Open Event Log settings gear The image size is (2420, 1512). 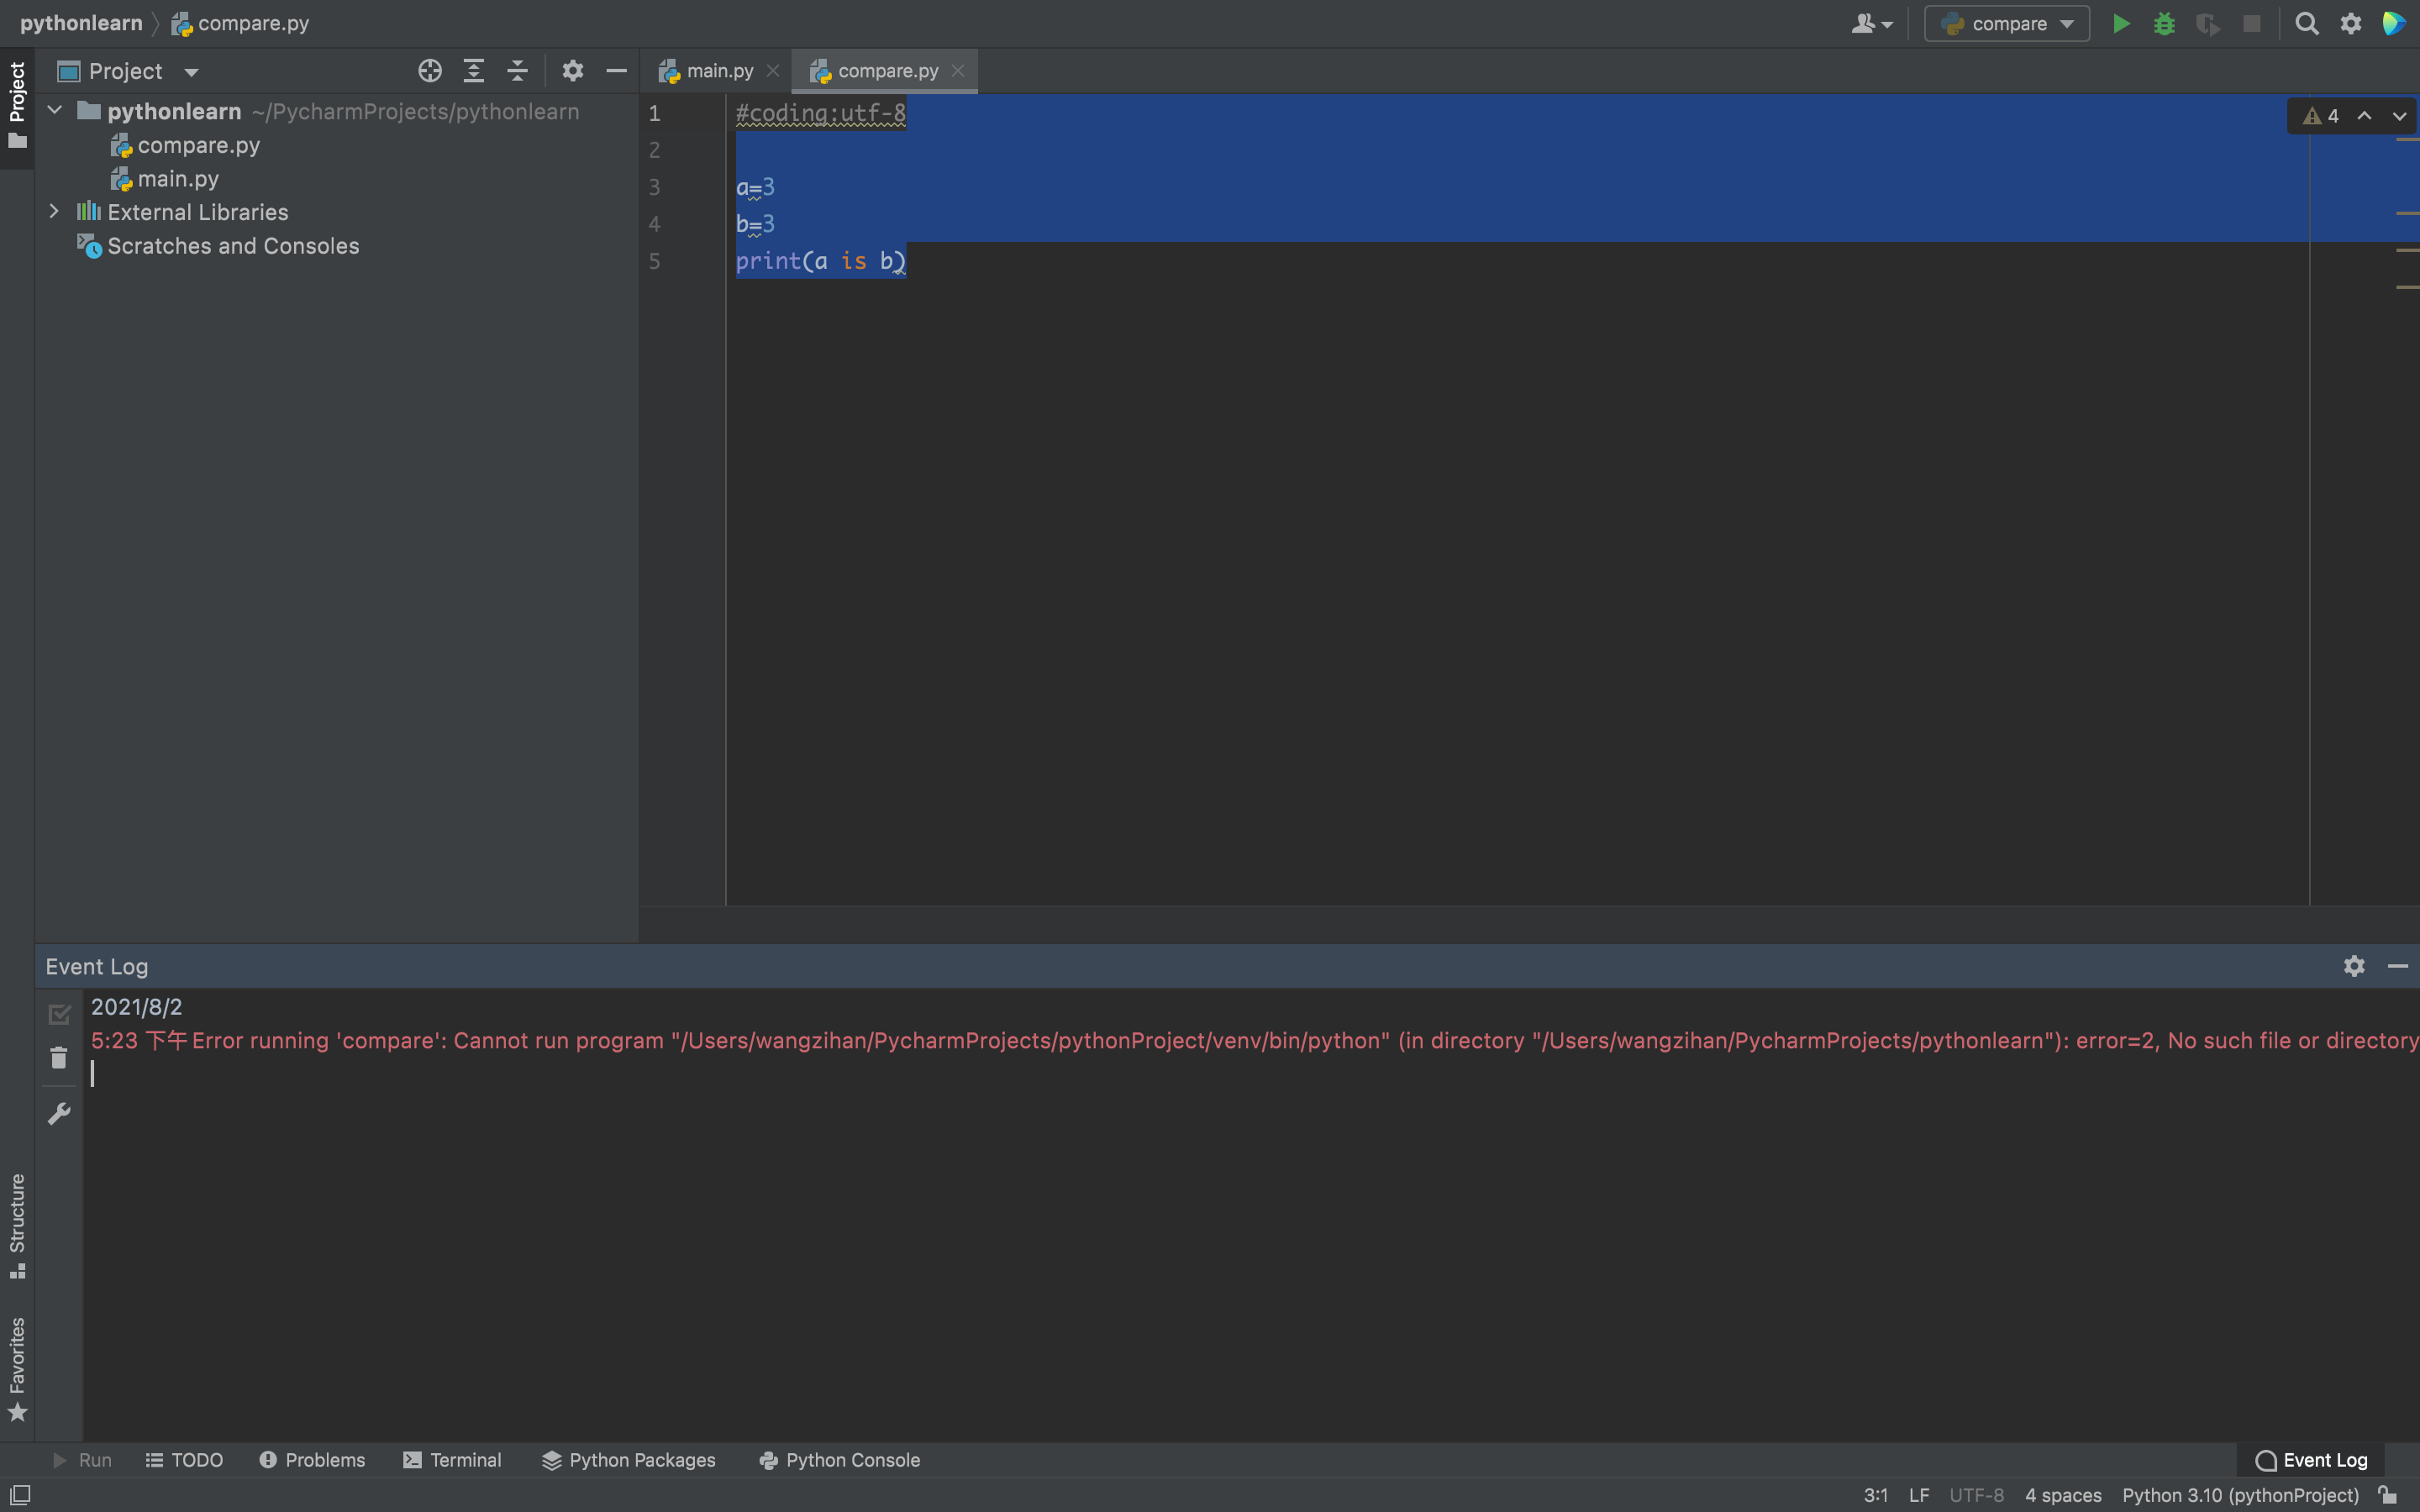[2354, 966]
